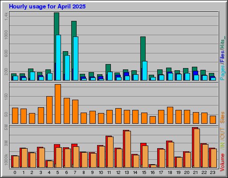The width and height of the screenshot is (228, 178).
Task: Click the orange Sites bar for hour 5
Action: click(x=58, y=104)
